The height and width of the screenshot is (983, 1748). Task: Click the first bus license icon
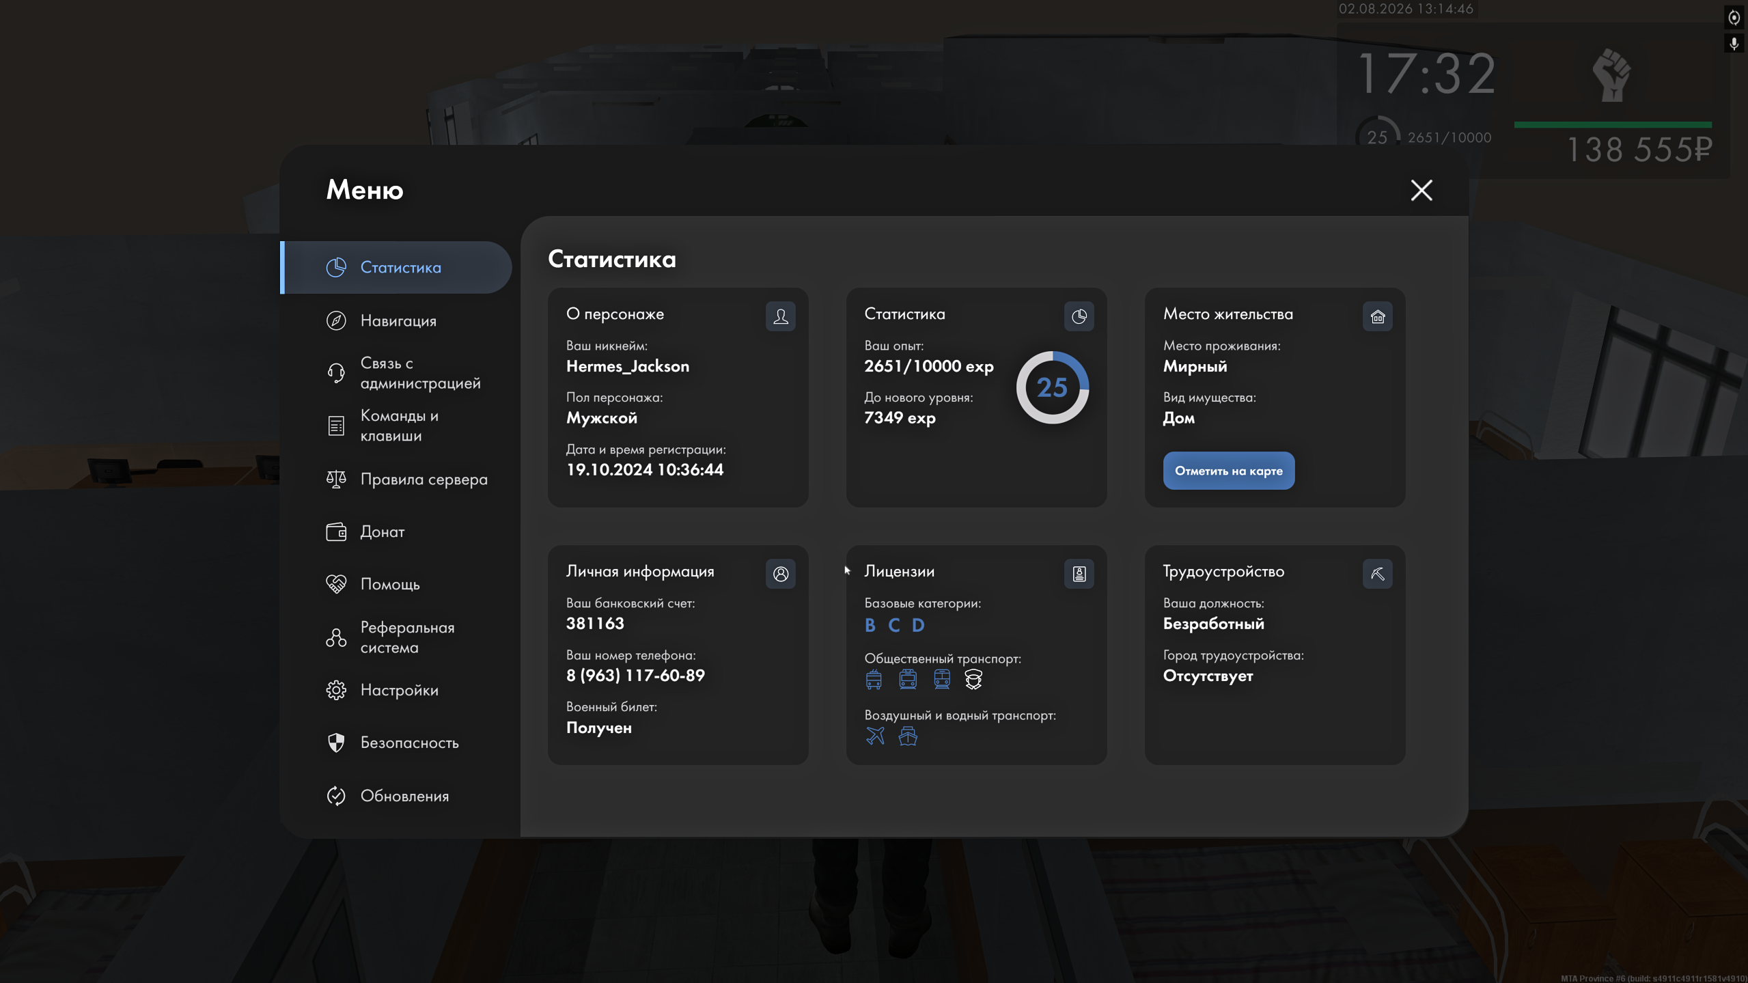pos(874,679)
